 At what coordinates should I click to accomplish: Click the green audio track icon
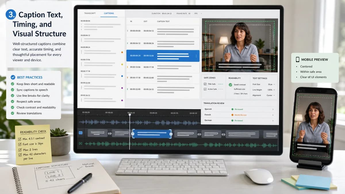(80, 143)
